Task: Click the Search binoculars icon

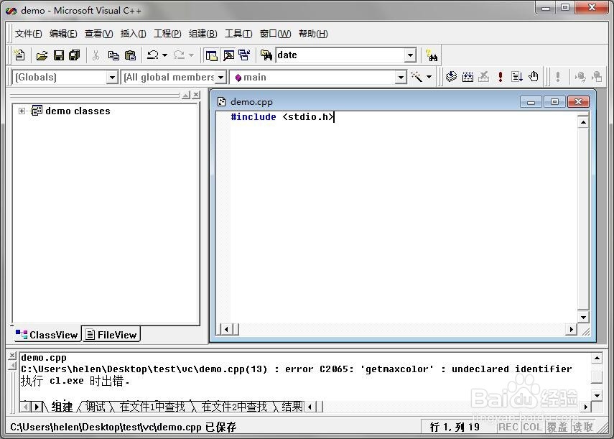Action: tap(432, 55)
